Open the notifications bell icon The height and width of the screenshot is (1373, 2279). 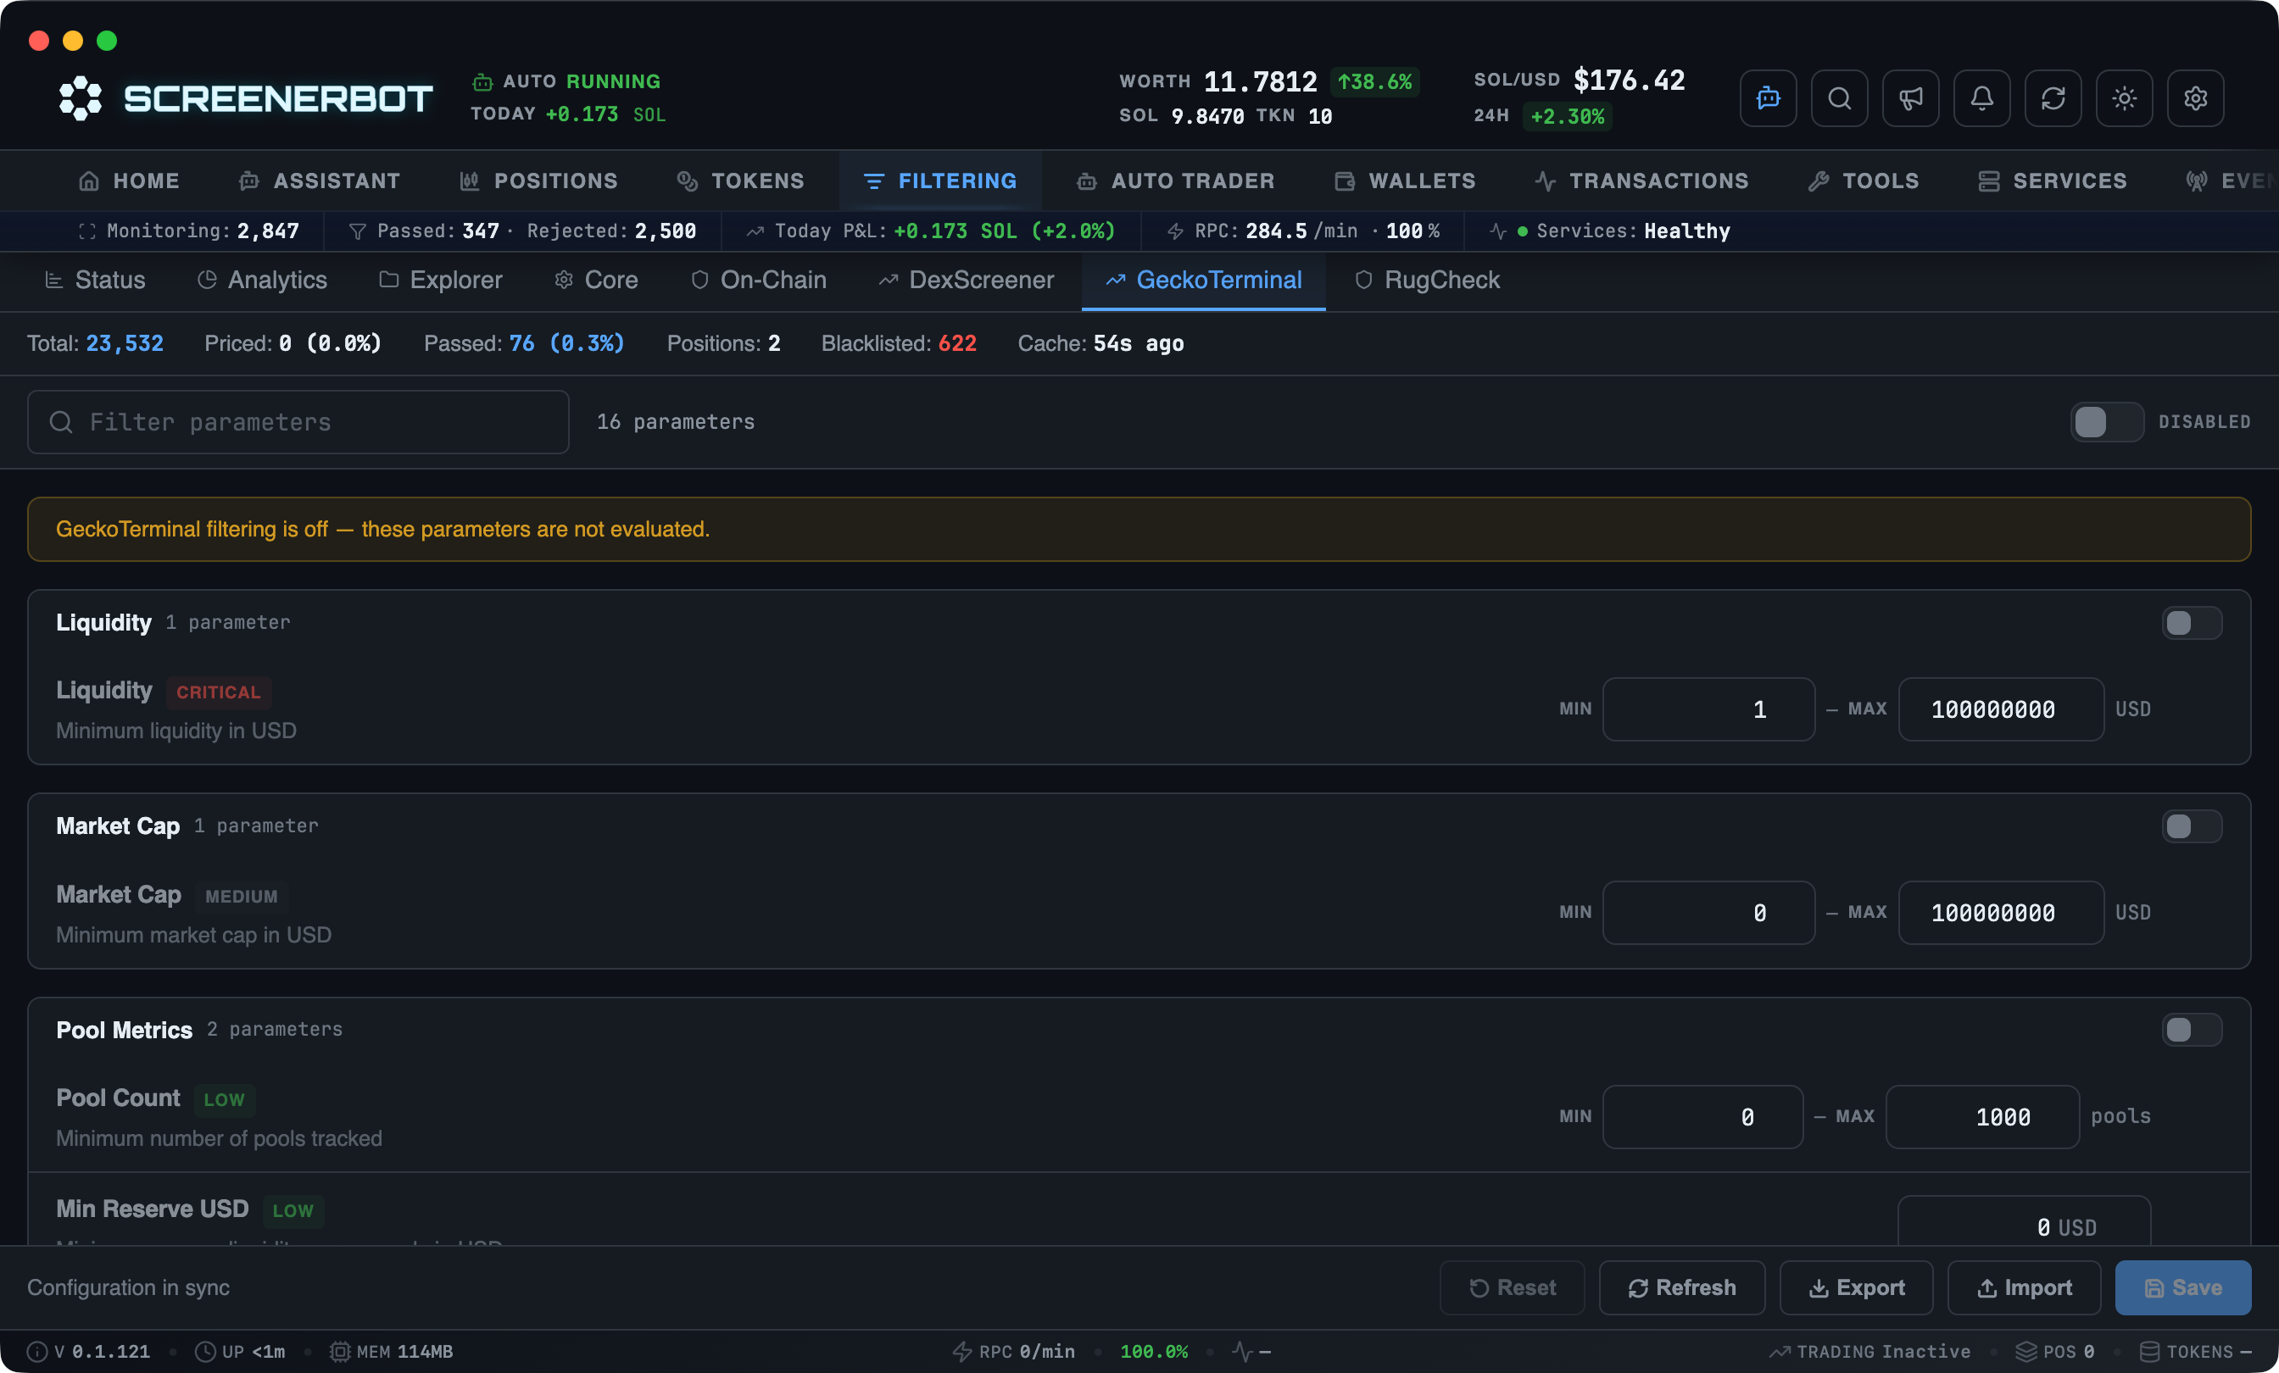[x=1981, y=98]
